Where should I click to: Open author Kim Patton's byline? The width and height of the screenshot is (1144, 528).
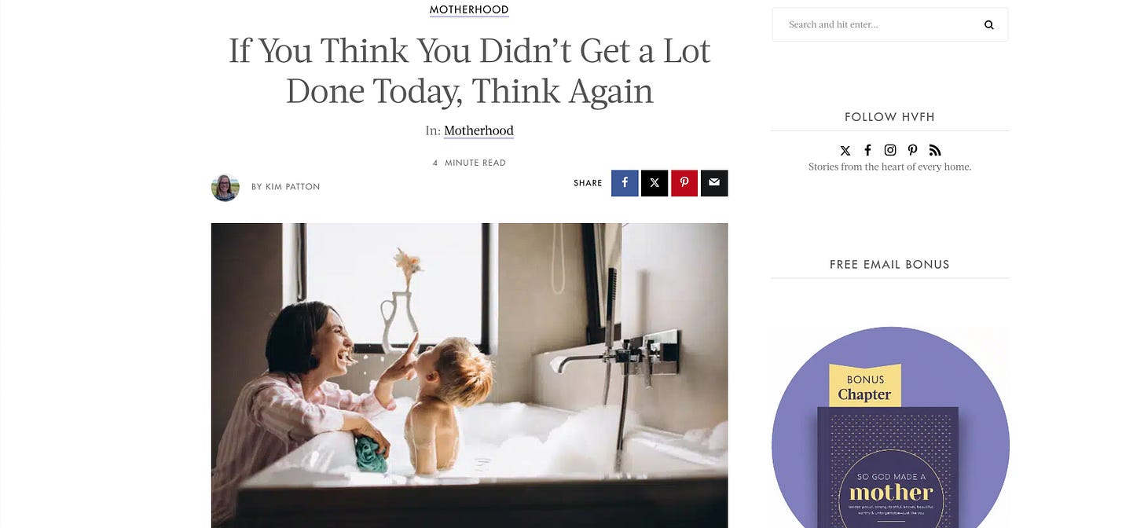pos(286,187)
